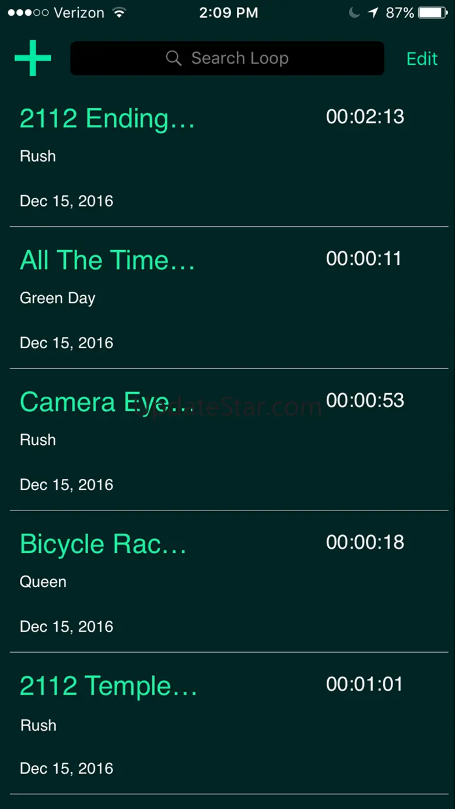Tap the location arrow status icon
This screenshot has width=455, height=809.
click(x=373, y=13)
